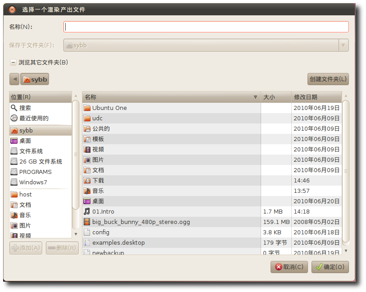Screen dimensions: 366x292
Task: Click the down arrow of file list scrollbar
Action: click(346, 251)
